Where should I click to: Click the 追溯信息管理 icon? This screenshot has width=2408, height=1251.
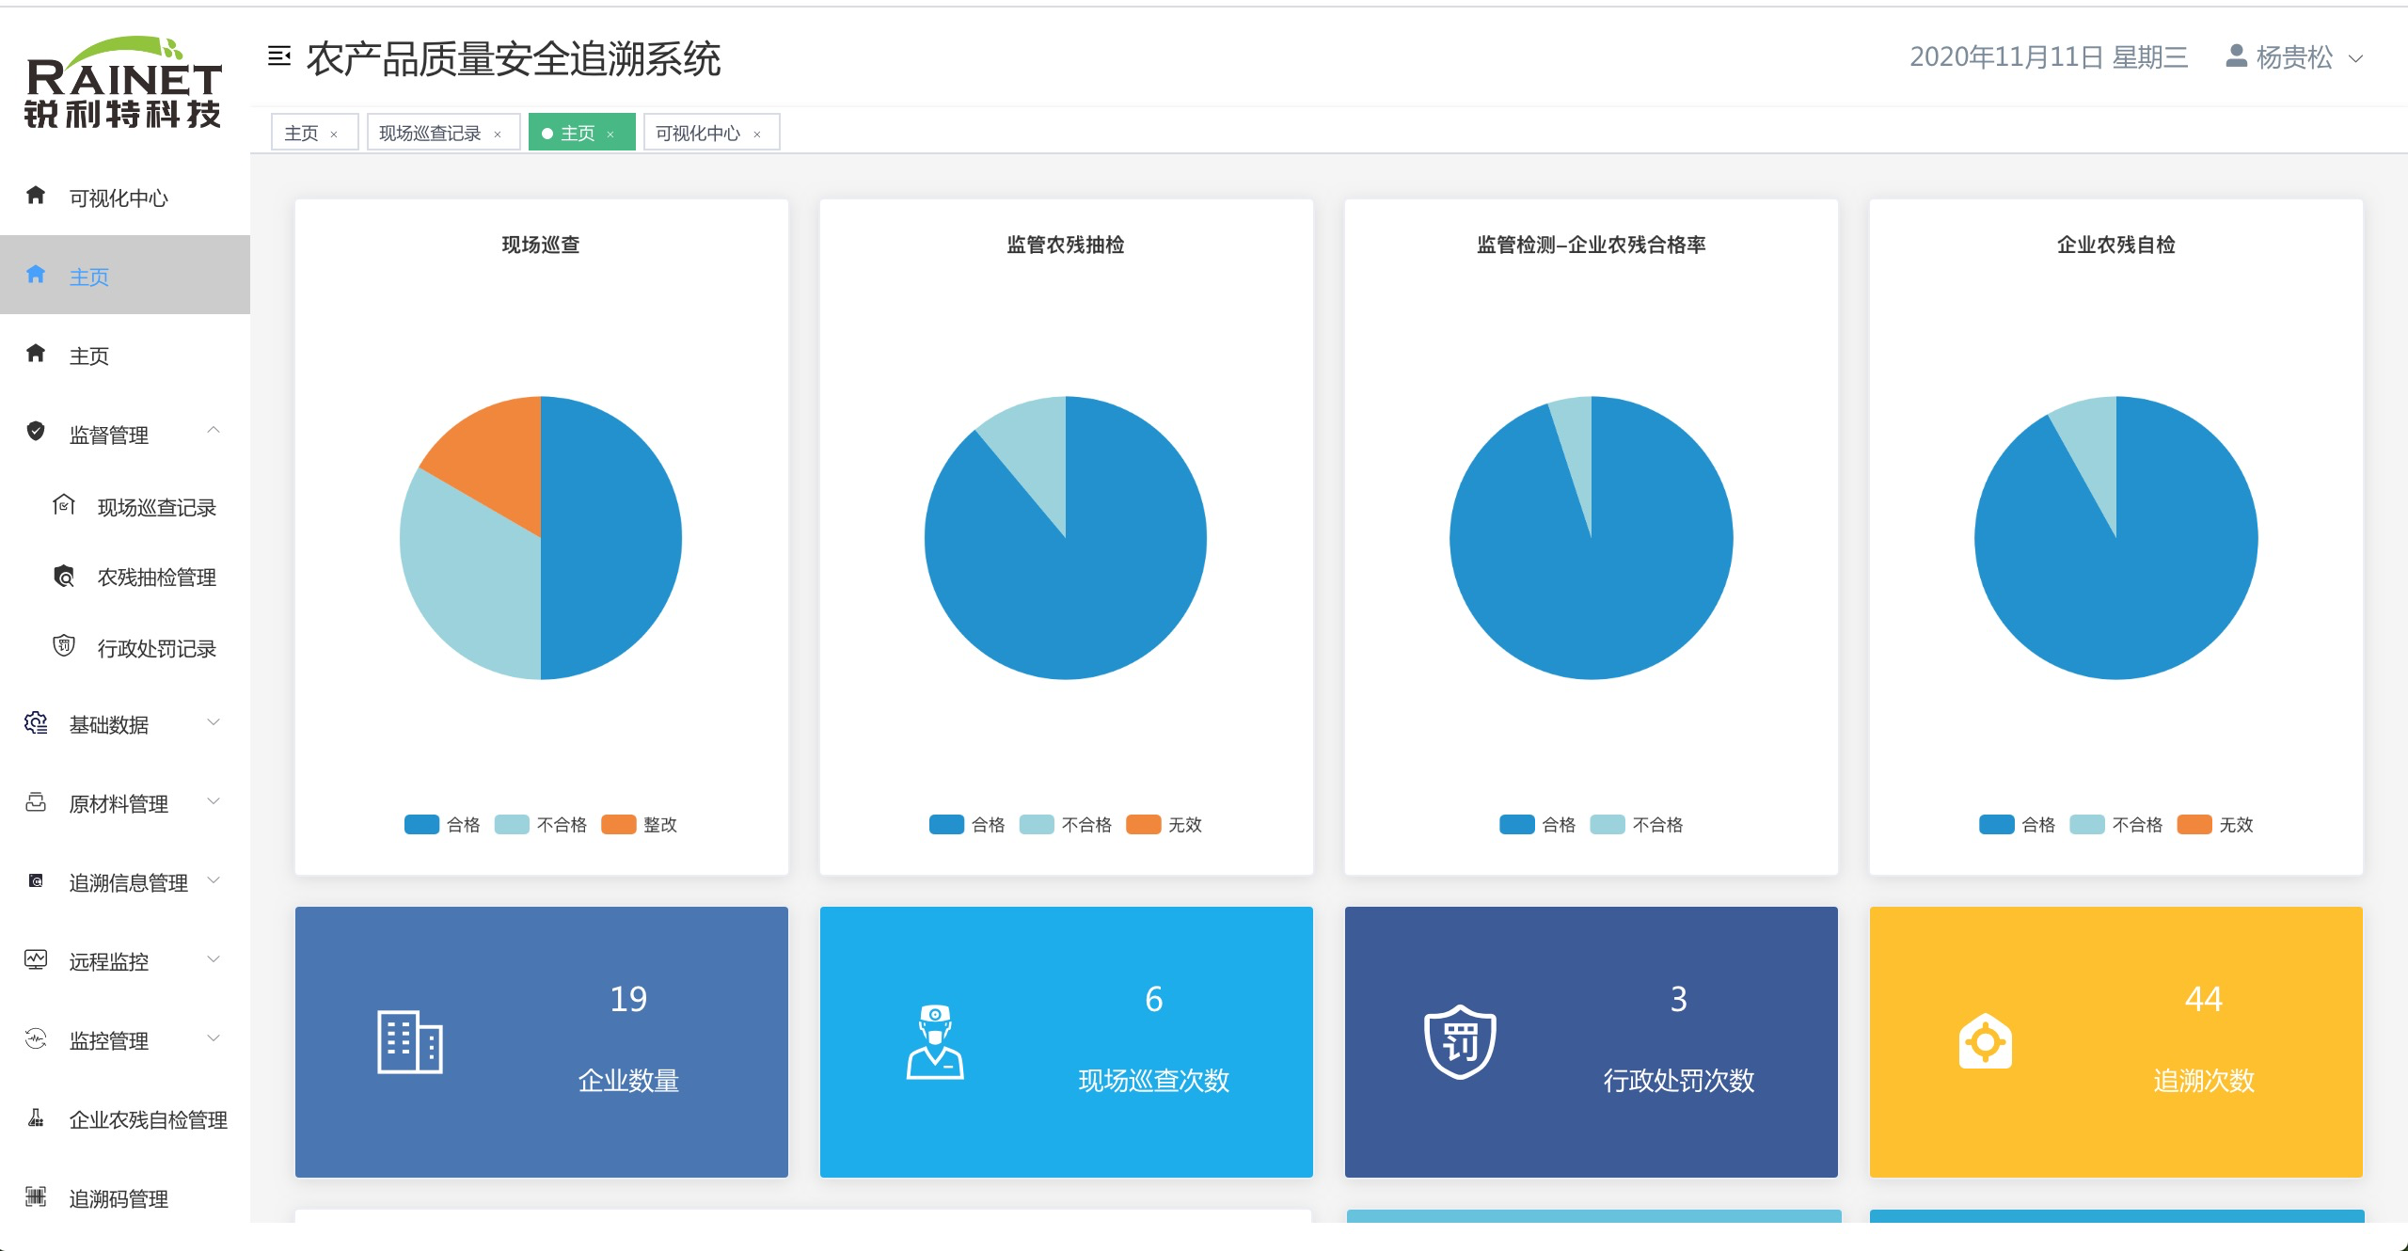[36, 880]
